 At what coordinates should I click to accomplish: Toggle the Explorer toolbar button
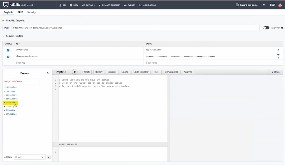tap(112, 72)
